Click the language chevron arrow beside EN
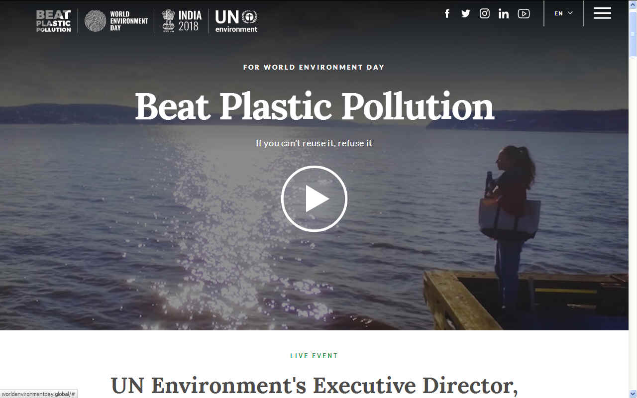The height and width of the screenshot is (398, 637). pos(570,13)
